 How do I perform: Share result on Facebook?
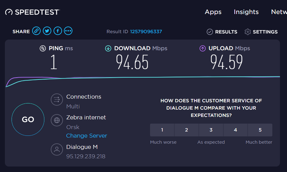(58, 31)
